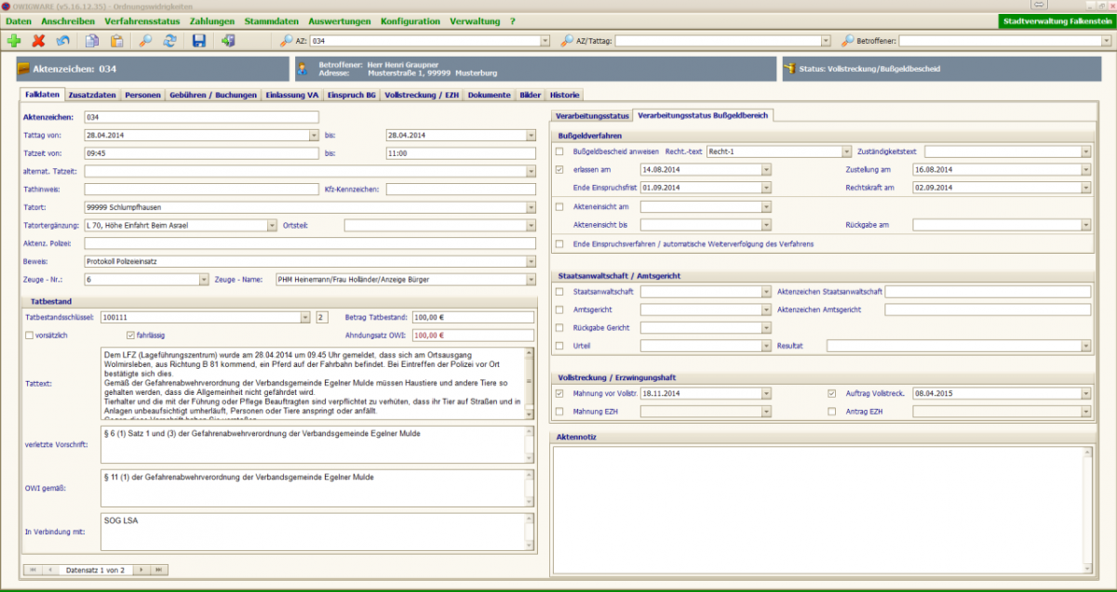This screenshot has width=1117, height=592.
Task: Click the red X delete icon
Action: (38, 41)
